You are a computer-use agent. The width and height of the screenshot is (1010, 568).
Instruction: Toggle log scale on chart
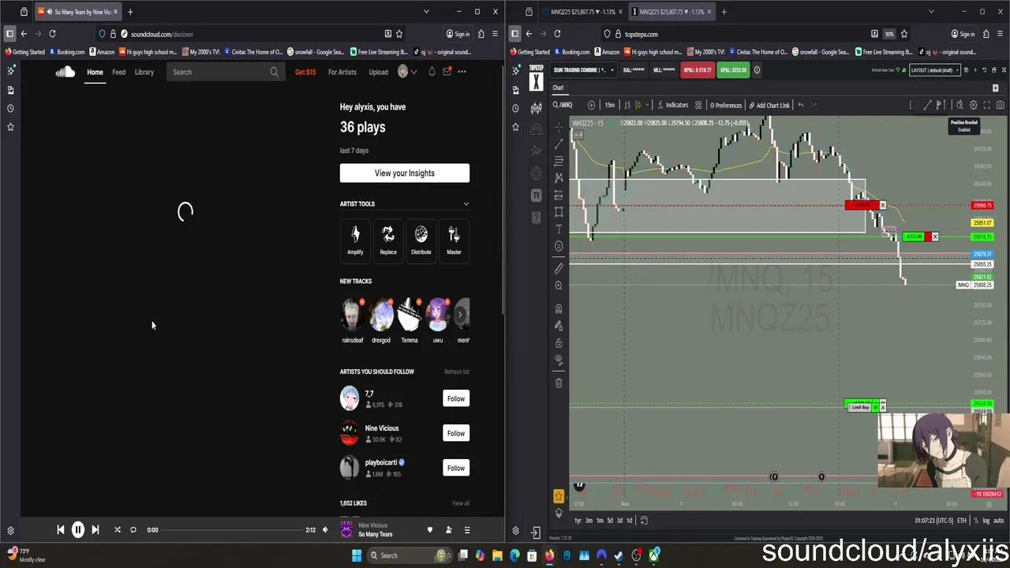[988, 521]
